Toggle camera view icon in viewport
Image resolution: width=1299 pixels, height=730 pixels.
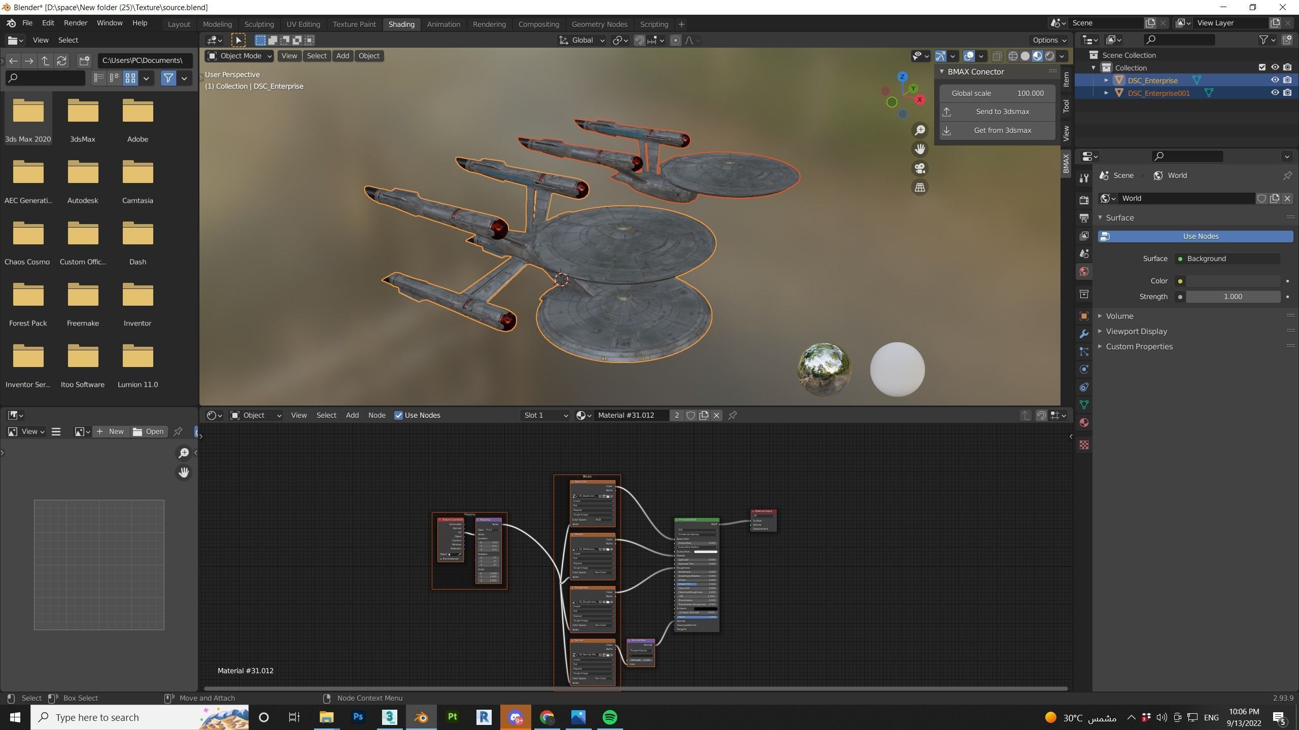[x=920, y=168]
